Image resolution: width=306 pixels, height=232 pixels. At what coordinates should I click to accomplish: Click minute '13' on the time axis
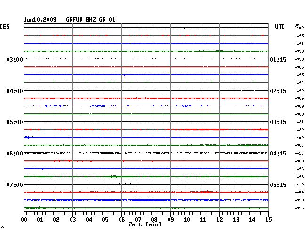pos(236,220)
